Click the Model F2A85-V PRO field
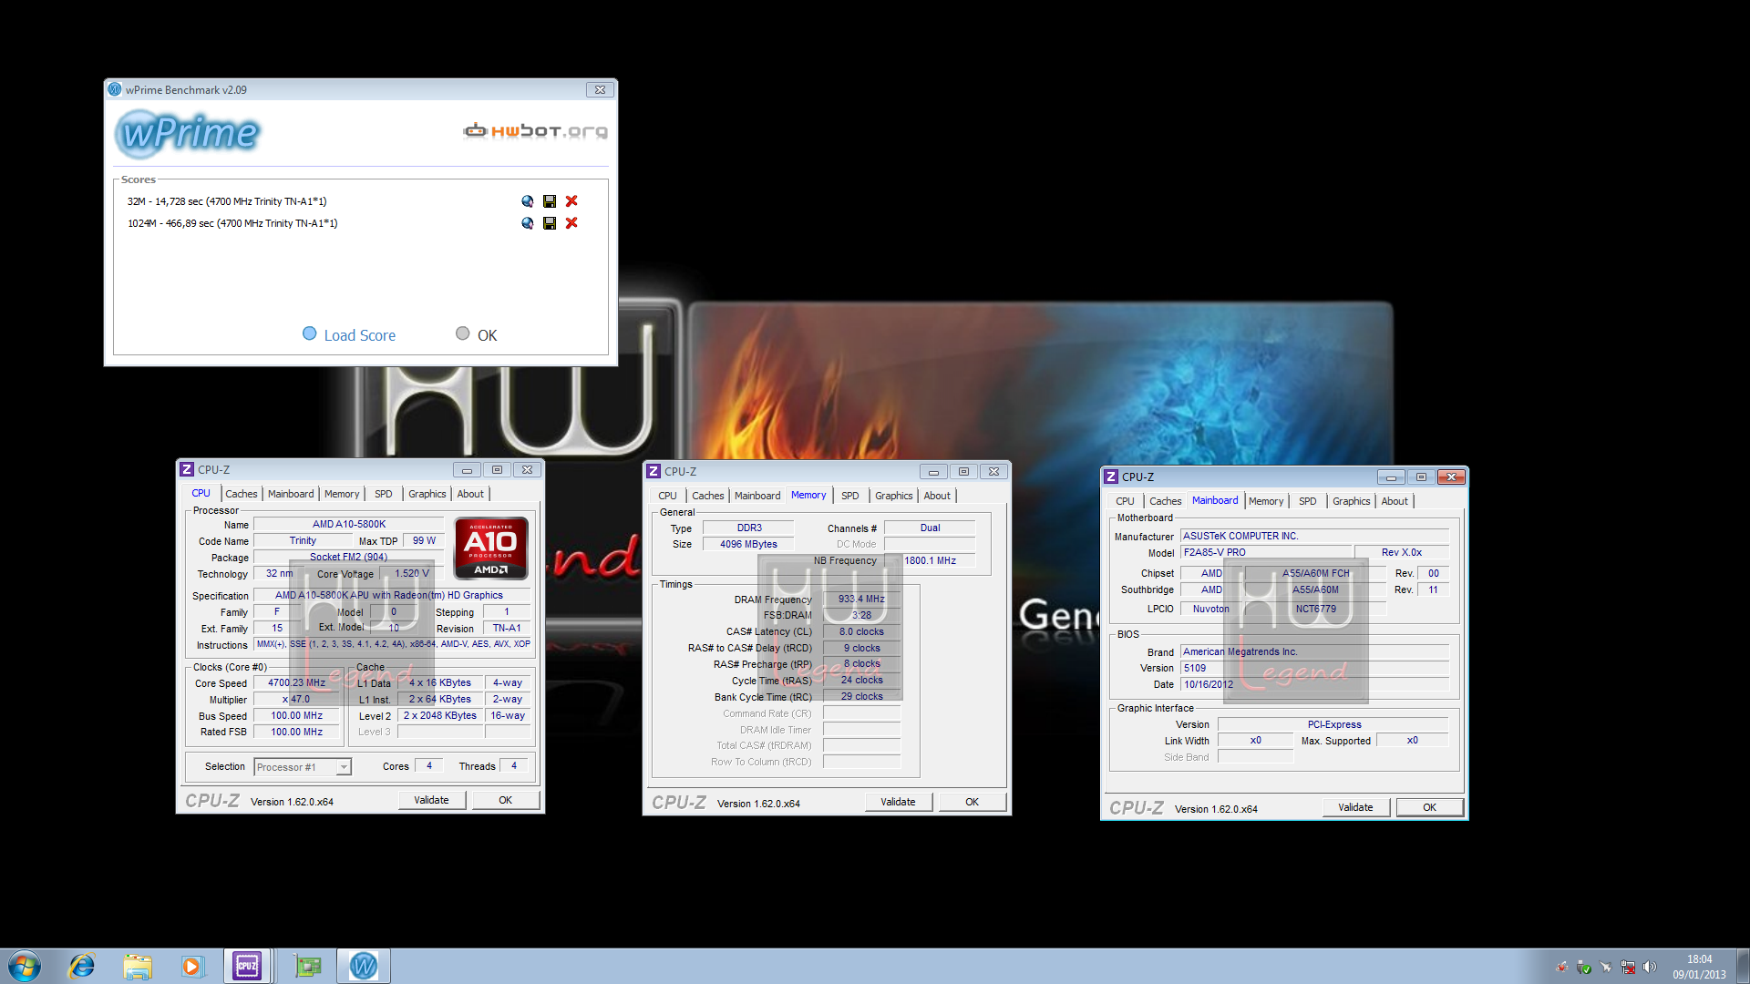 click(x=1266, y=552)
